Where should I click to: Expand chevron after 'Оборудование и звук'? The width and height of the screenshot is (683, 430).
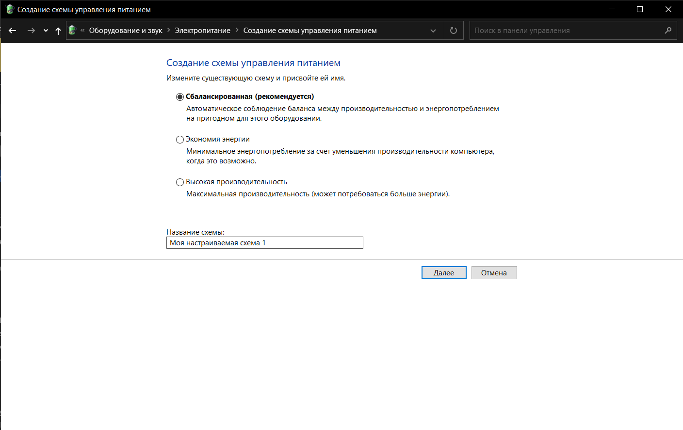[x=169, y=30]
